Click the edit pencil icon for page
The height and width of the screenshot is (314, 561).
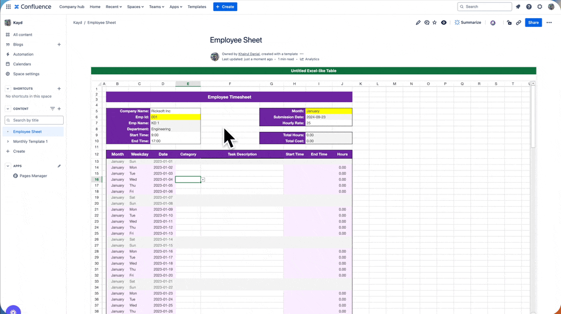(418, 23)
